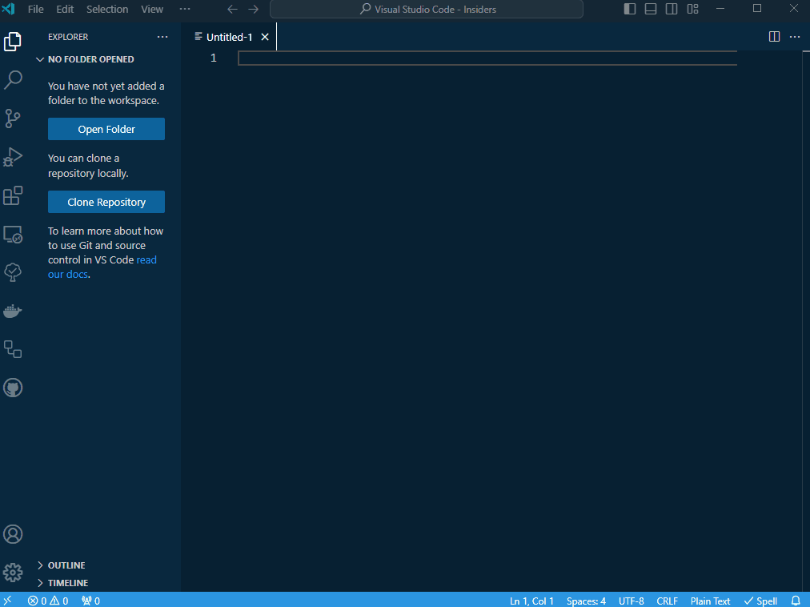Open notifications bell in status bar
This screenshot has width=810, height=607.
[x=796, y=601]
